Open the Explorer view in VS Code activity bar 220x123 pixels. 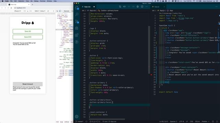click(77, 8)
